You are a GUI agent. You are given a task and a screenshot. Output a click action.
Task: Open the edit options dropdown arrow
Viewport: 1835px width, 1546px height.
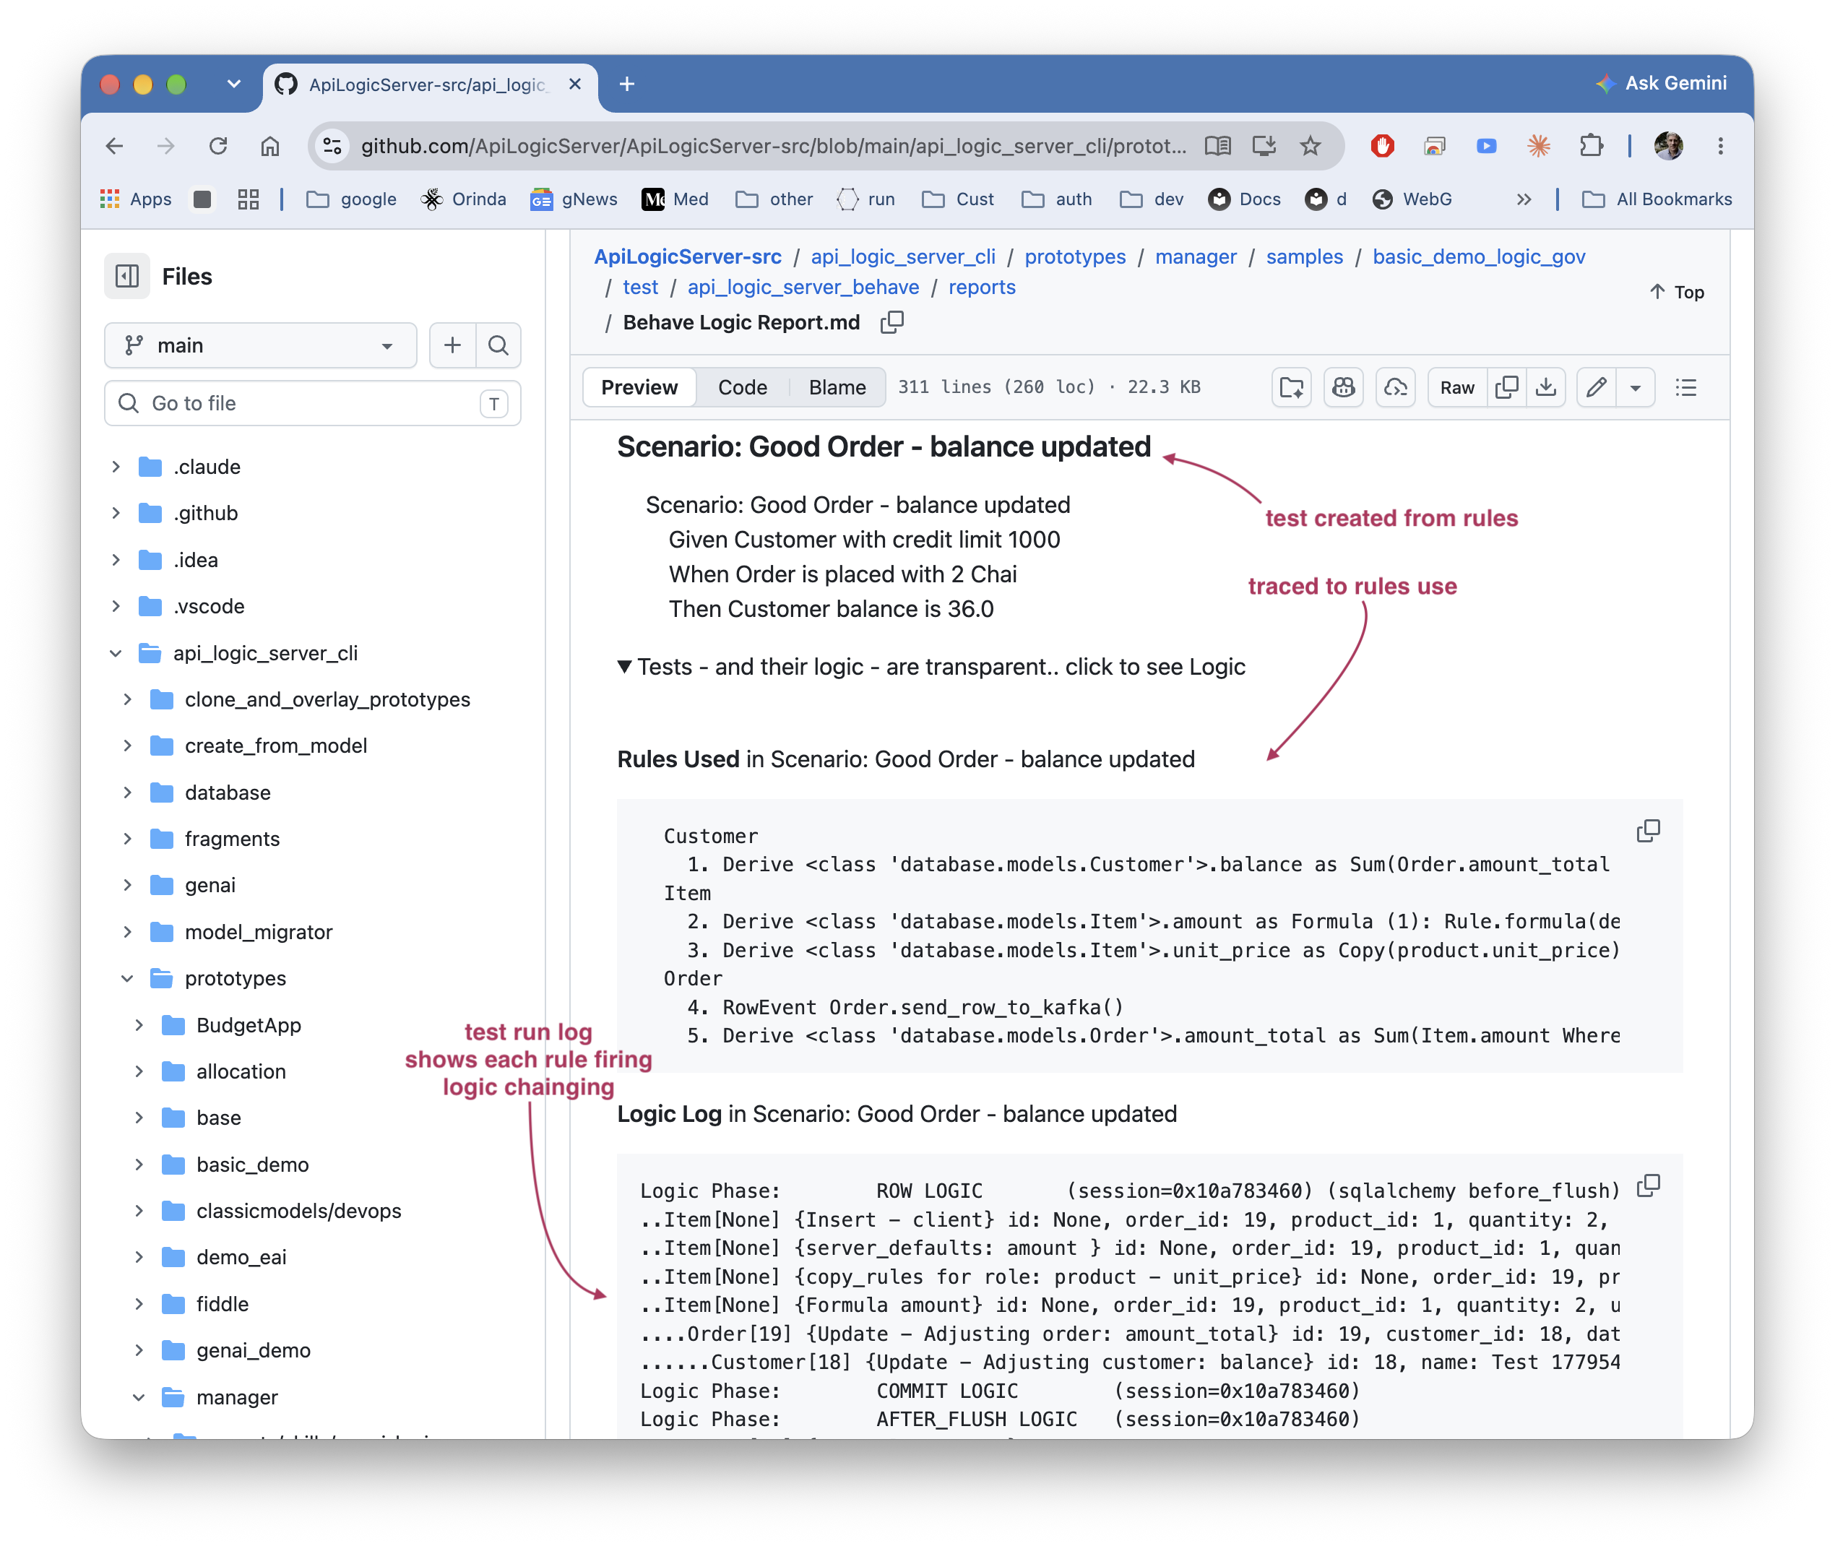point(1635,387)
